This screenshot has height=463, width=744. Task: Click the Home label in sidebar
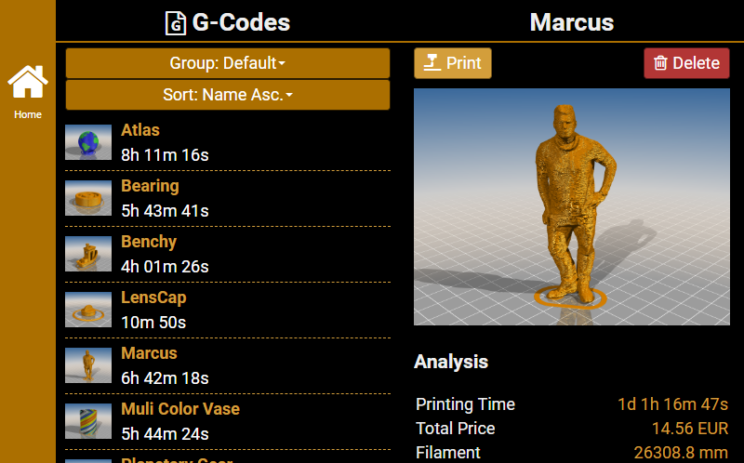point(28,114)
